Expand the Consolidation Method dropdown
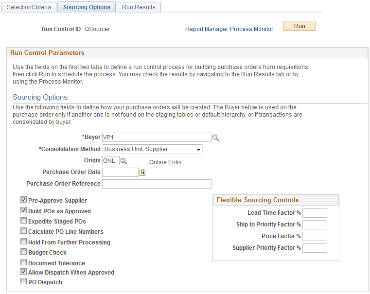The width and height of the screenshot is (370, 294). (152, 149)
